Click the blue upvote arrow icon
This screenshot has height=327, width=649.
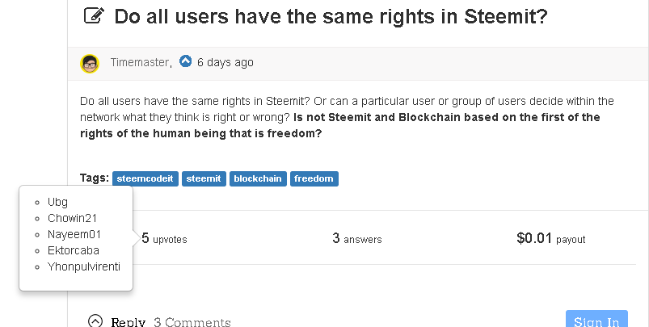click(x=186, y=61)
